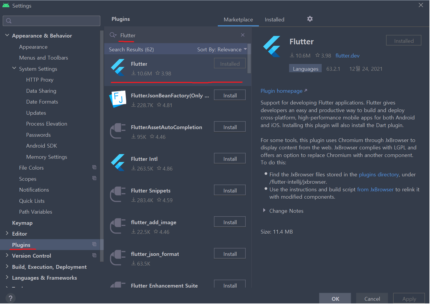430x304 pixels.
Task: Click the large Flutter logo in details
Action: (x=272, y=46)
